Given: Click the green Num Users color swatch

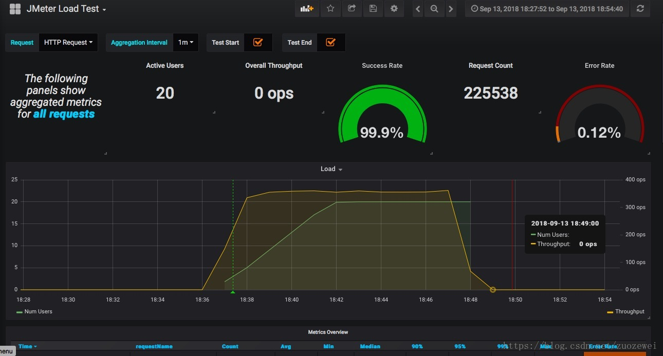Looking at the screenshot, I should click(x=20, y=312).
